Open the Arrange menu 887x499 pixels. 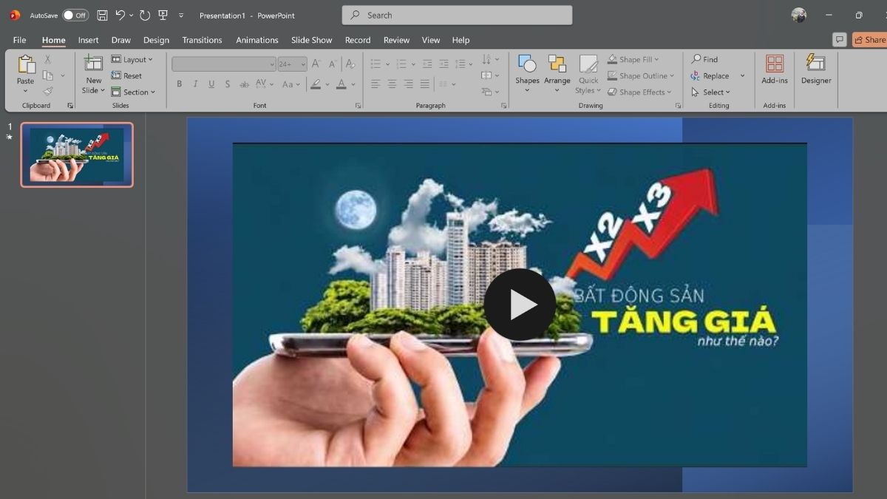pyautogui.click(x=557, y=74)
